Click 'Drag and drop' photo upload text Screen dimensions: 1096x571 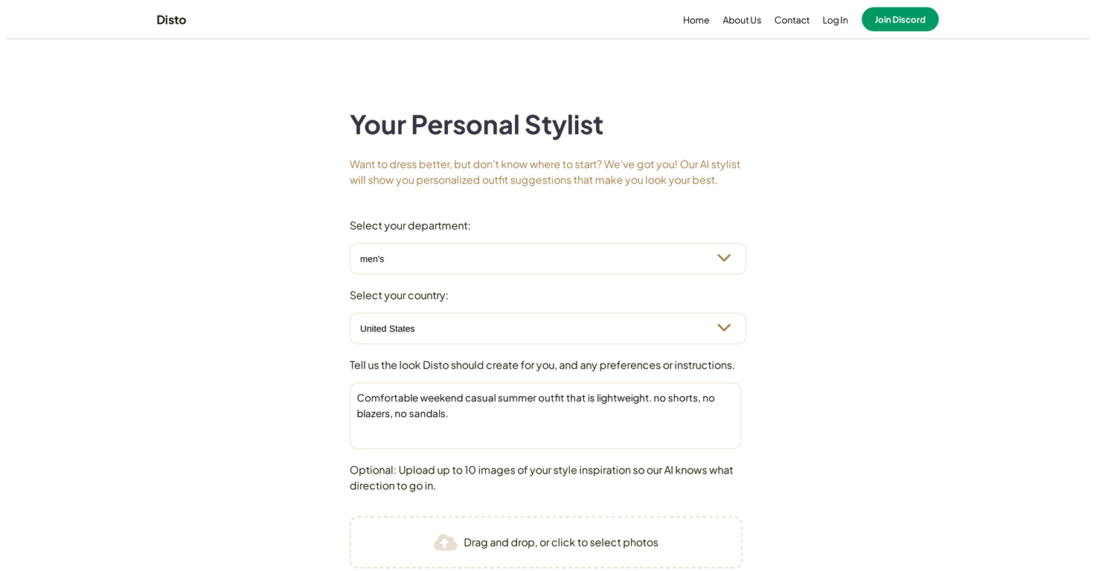pos(560,543)
